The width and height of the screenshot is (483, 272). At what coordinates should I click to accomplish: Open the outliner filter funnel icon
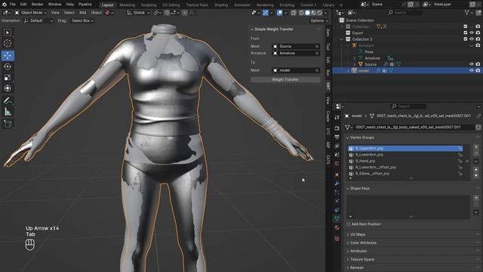[467, 13]
